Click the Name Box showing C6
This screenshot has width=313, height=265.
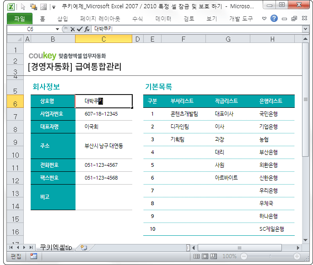[x=31, y=29]
